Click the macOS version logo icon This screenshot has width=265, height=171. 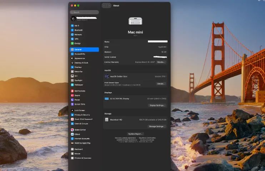(x=107, y=76)
